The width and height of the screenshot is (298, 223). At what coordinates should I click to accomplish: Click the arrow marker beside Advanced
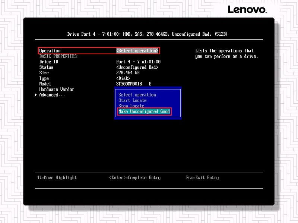tap(35, 95)
